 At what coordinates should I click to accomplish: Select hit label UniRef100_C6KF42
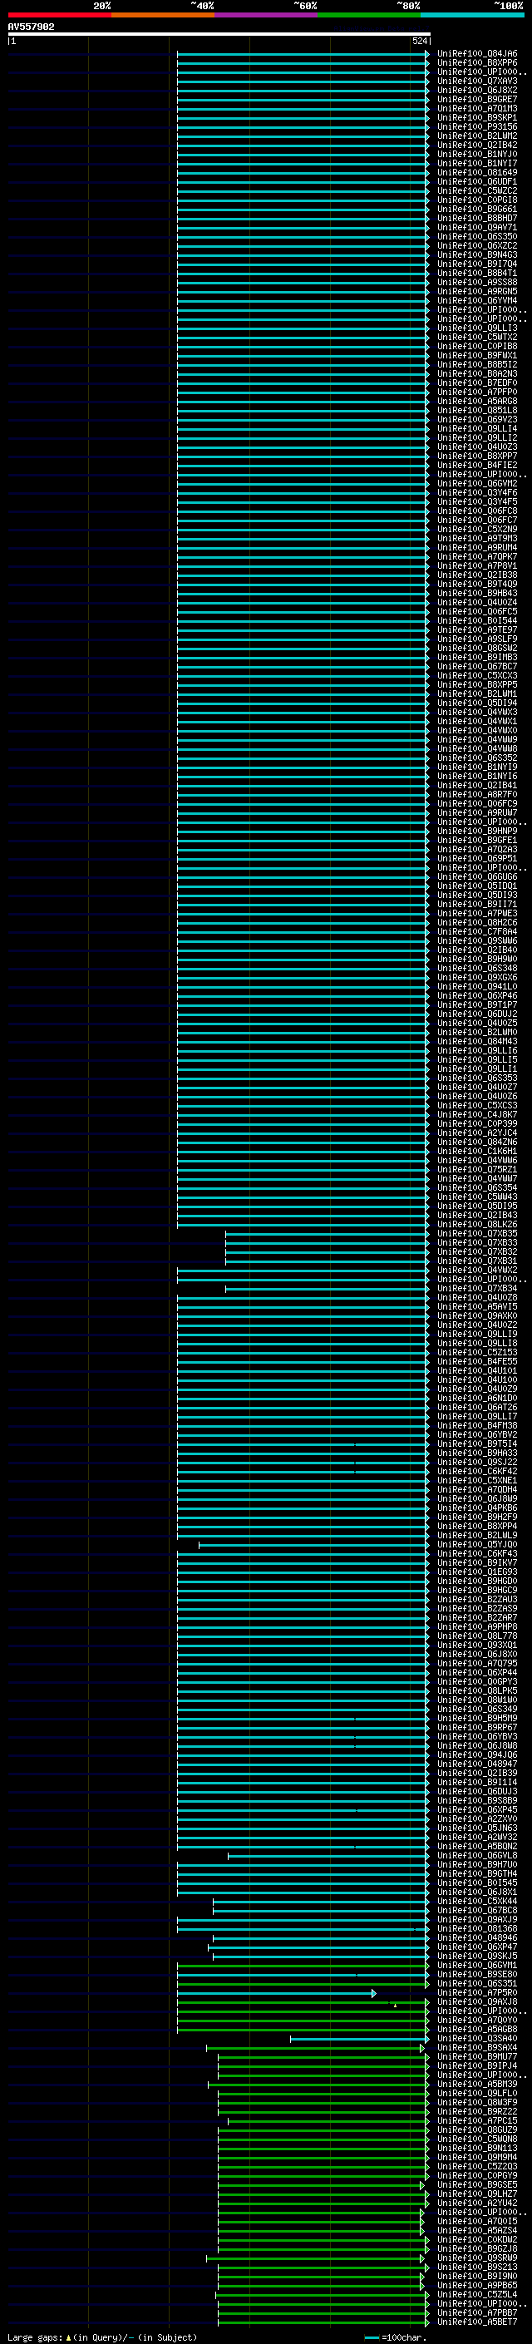[x=477, y=1470]
